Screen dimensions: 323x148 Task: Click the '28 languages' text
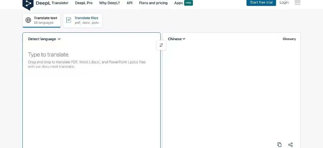click(44, 23)
